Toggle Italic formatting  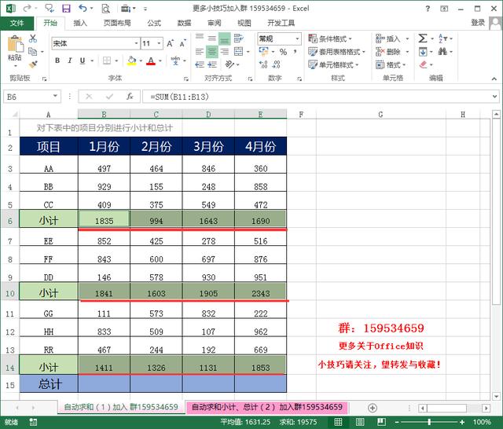[70, 60]
